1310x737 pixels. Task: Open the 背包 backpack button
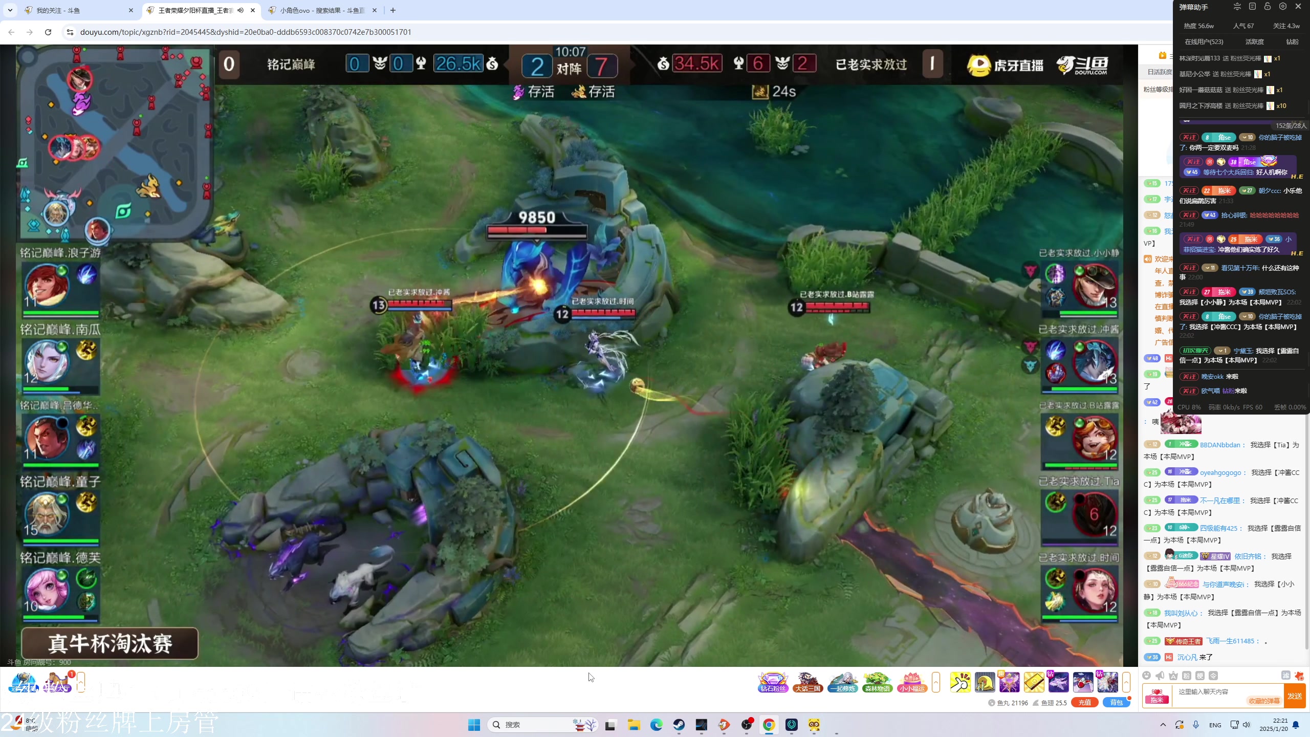point(1116,703)
